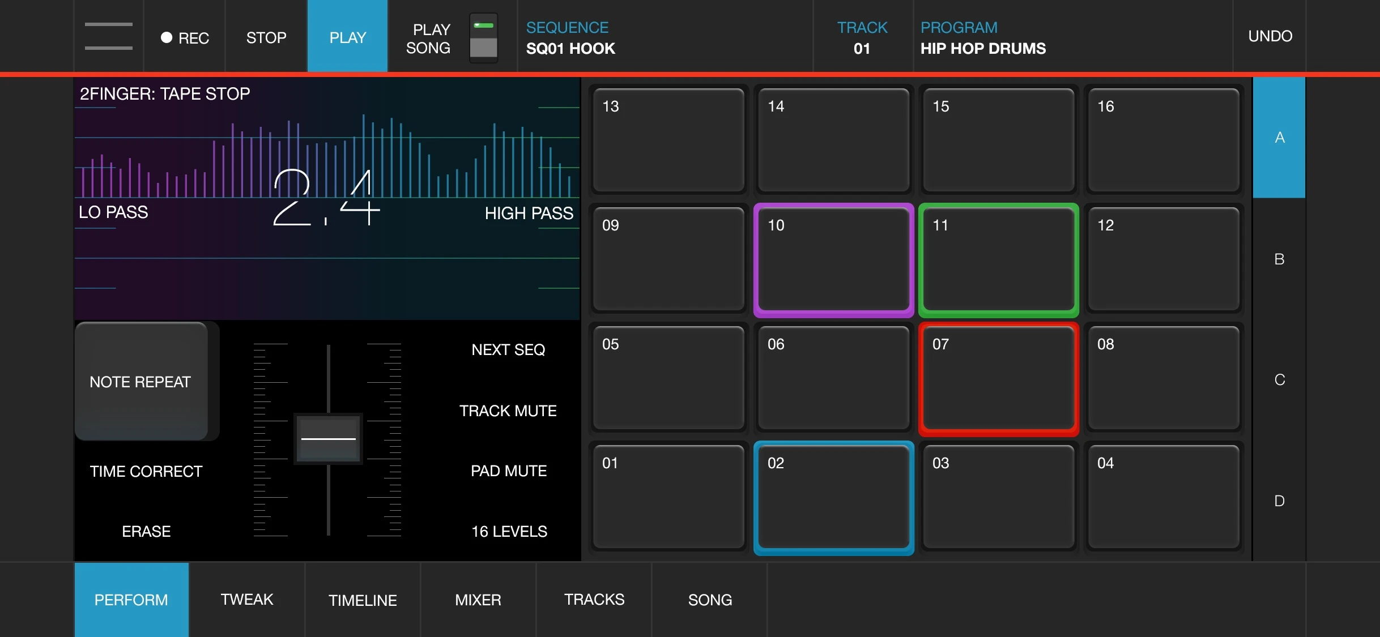Click the vertical fader handle

coord(328,439)
